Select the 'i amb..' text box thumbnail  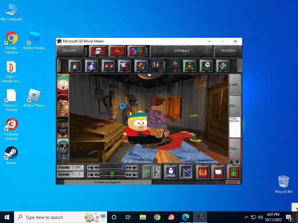click(x=235, y=84)
